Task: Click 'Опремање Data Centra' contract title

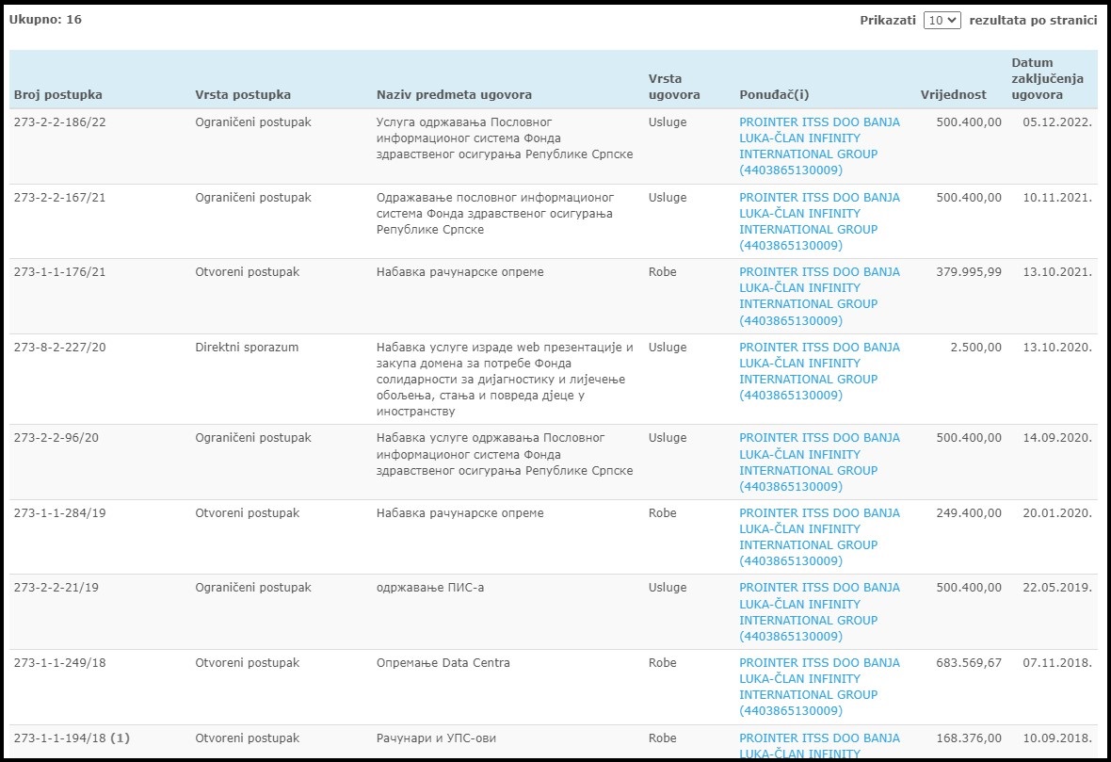Action: (x=443, y=663)
